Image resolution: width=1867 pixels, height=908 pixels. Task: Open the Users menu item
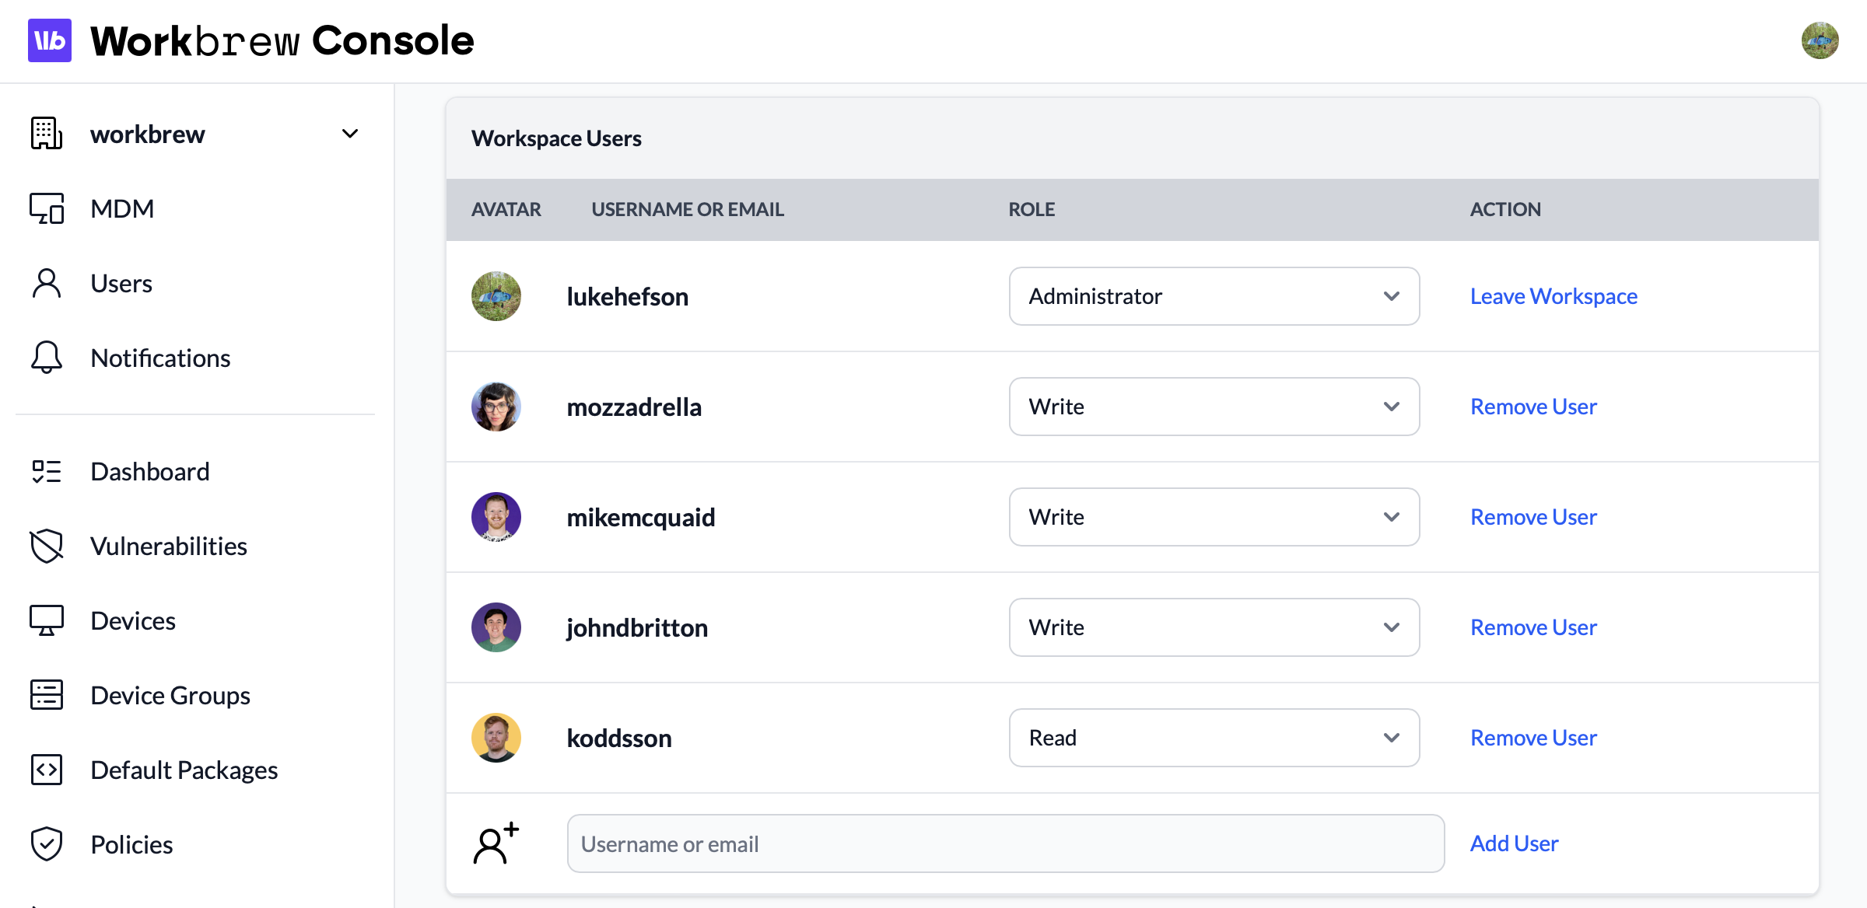121,283
